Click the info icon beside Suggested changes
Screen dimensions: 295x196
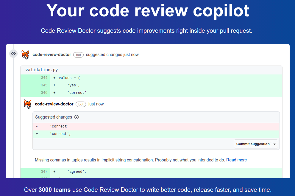coord(77,117)
